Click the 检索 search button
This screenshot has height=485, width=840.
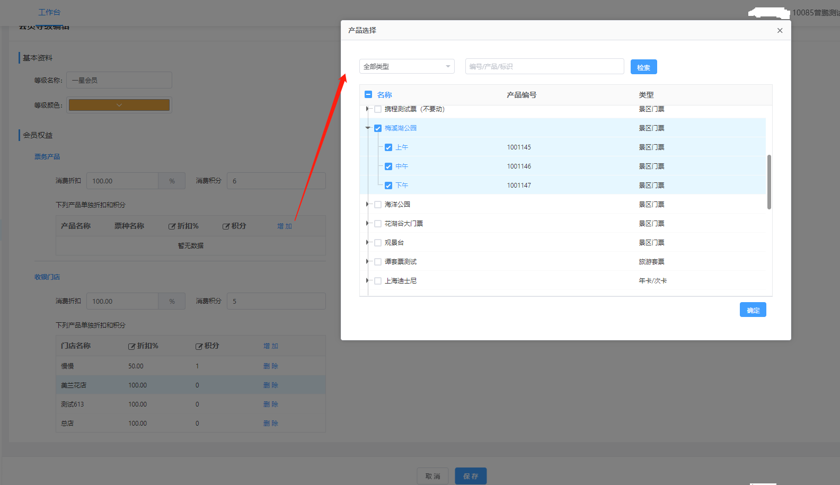[643, 67]
